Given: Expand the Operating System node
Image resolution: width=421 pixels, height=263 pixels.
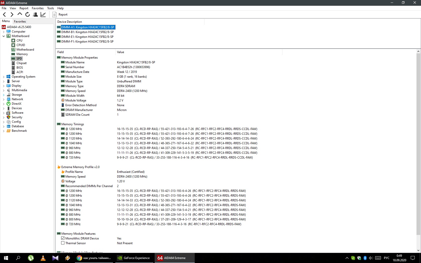Looking at the screenshot, I should [4, 77].
